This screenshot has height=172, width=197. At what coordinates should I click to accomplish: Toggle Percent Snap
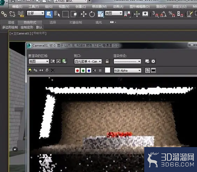point(172,14)
